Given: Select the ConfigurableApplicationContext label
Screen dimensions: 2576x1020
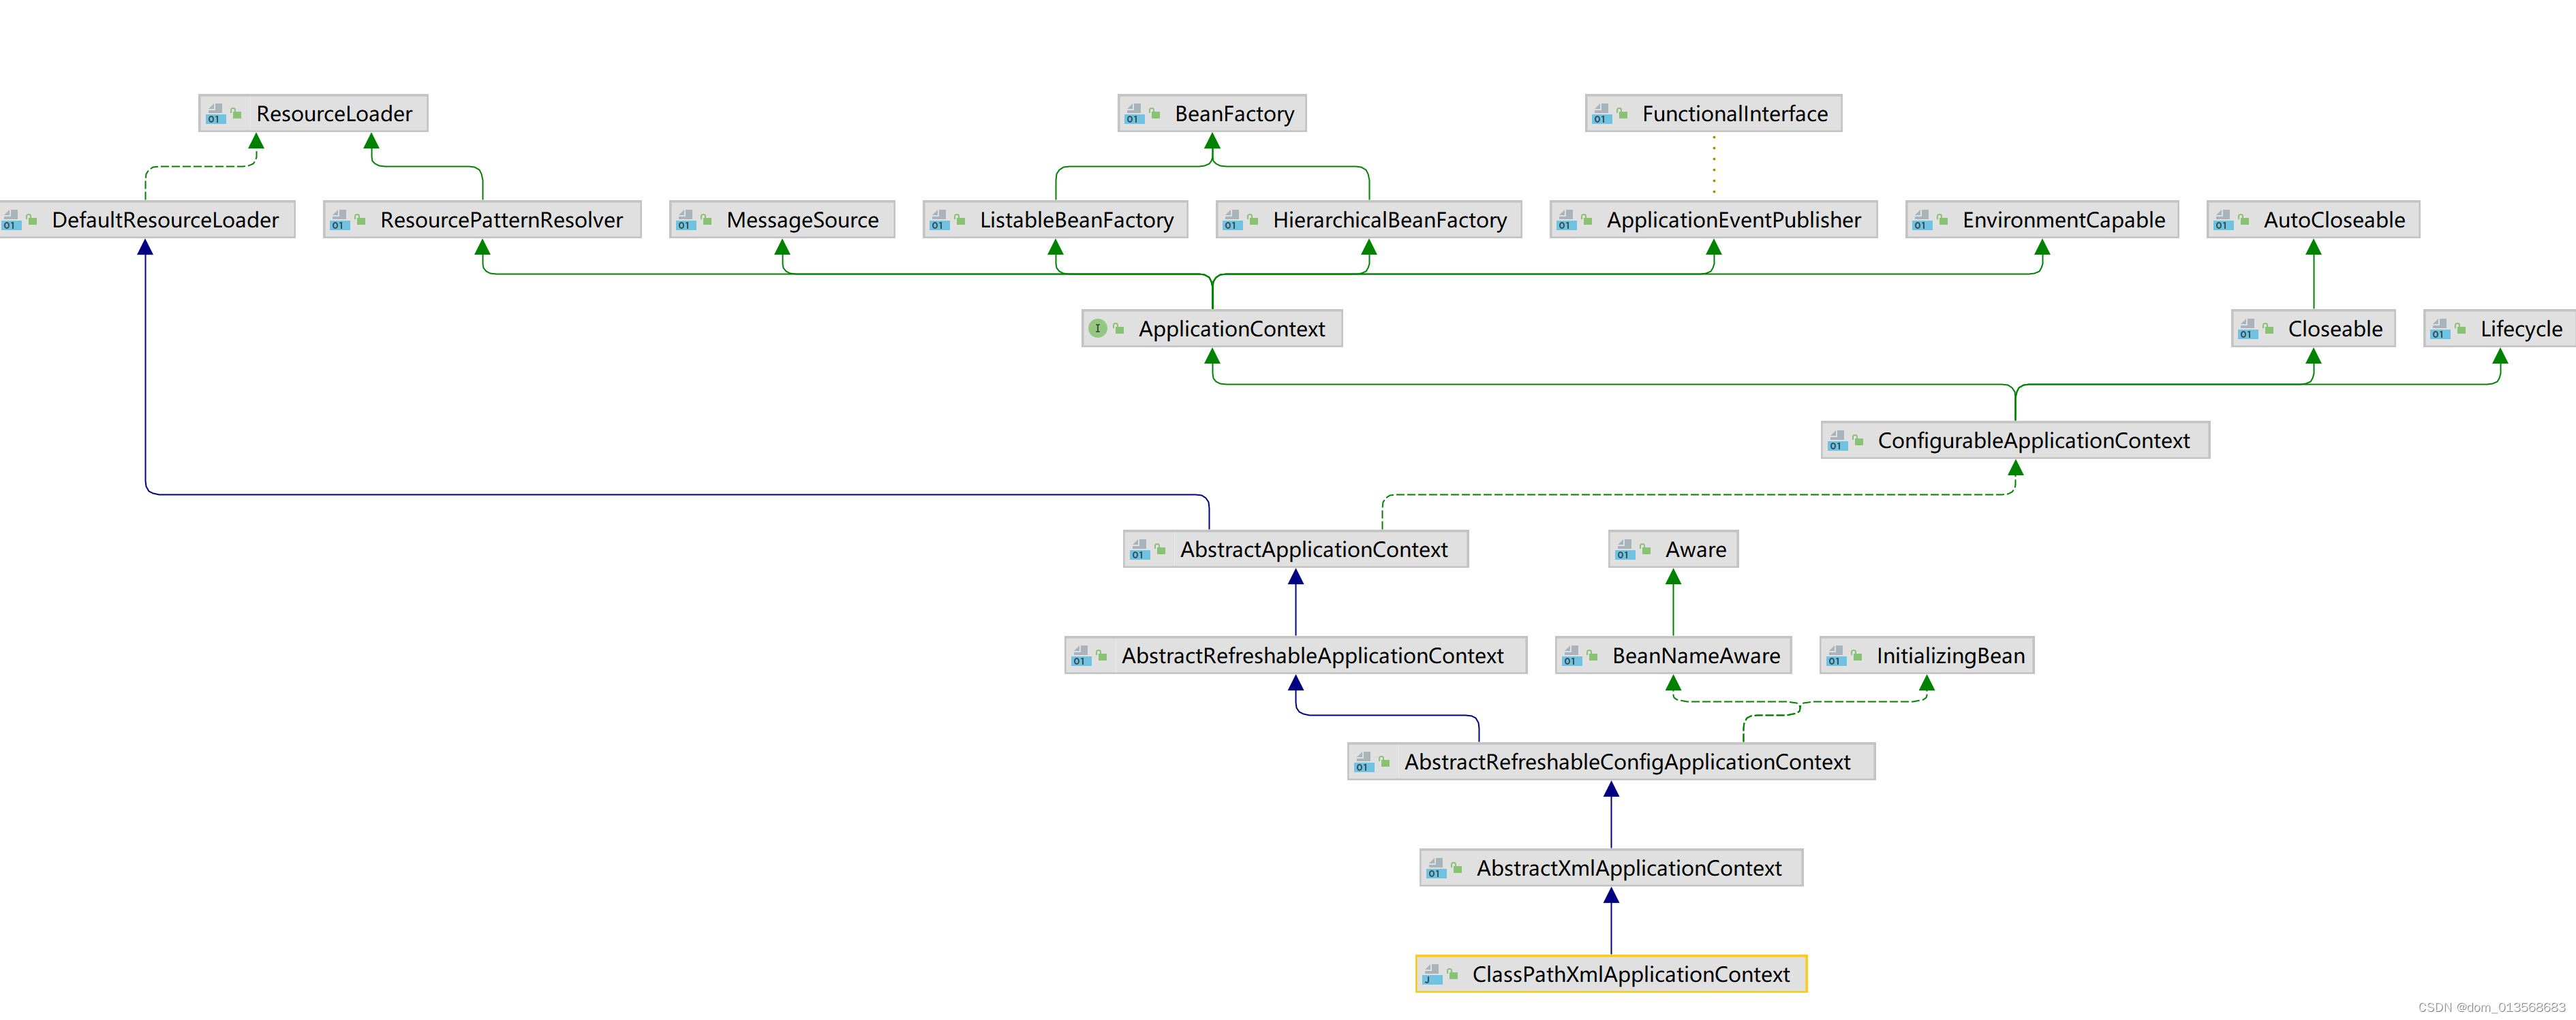Looking at the screenshot, I should pyautogui.click(x=2033, y=441).
